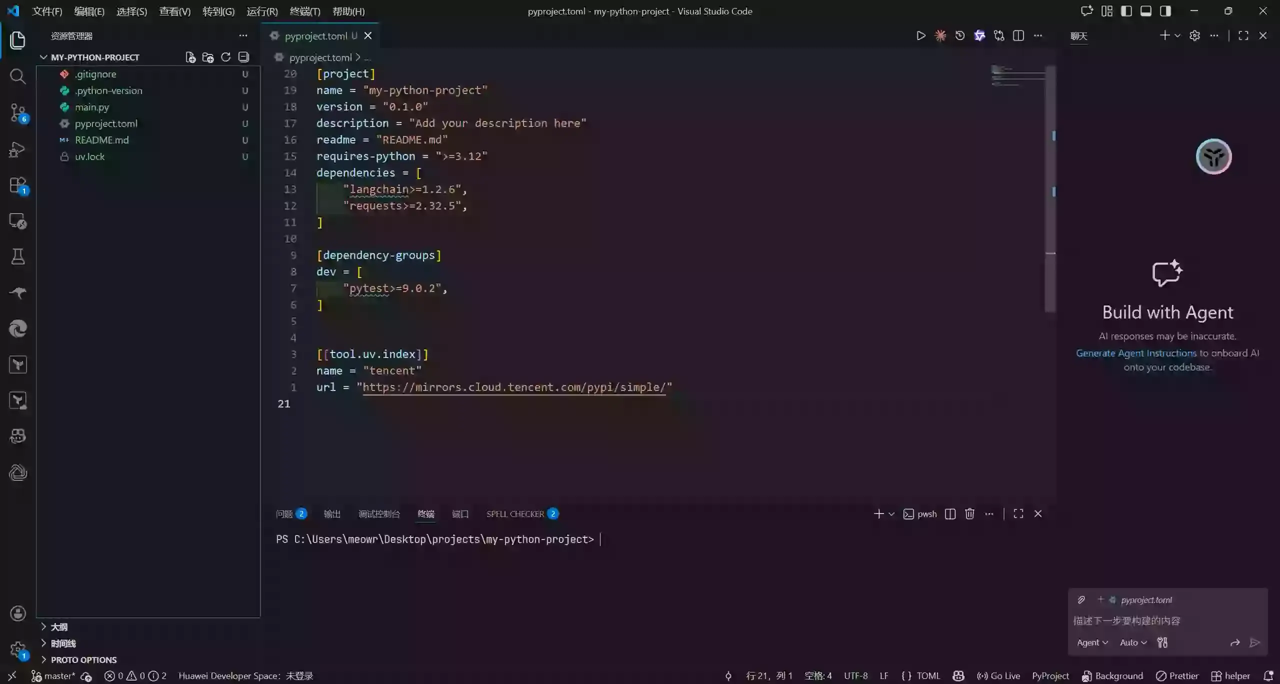
Task: Open the Search view in activity bar
Action: coord(18,76)
